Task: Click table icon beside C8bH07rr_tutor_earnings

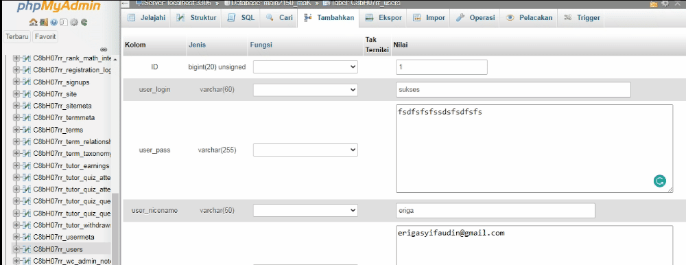Action: [x=26, y=165]
